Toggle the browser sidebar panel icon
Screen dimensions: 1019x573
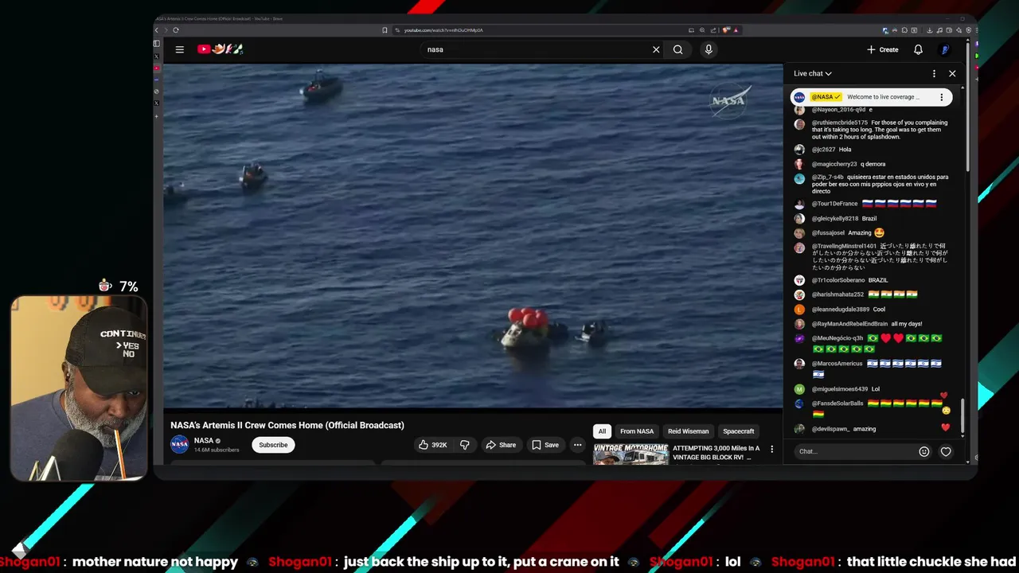(x=157, y=44)
